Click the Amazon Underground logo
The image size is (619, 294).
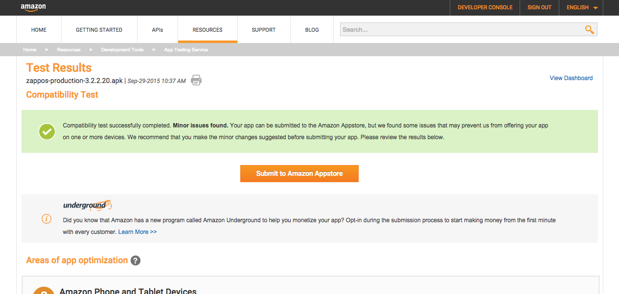click(88, 205)
